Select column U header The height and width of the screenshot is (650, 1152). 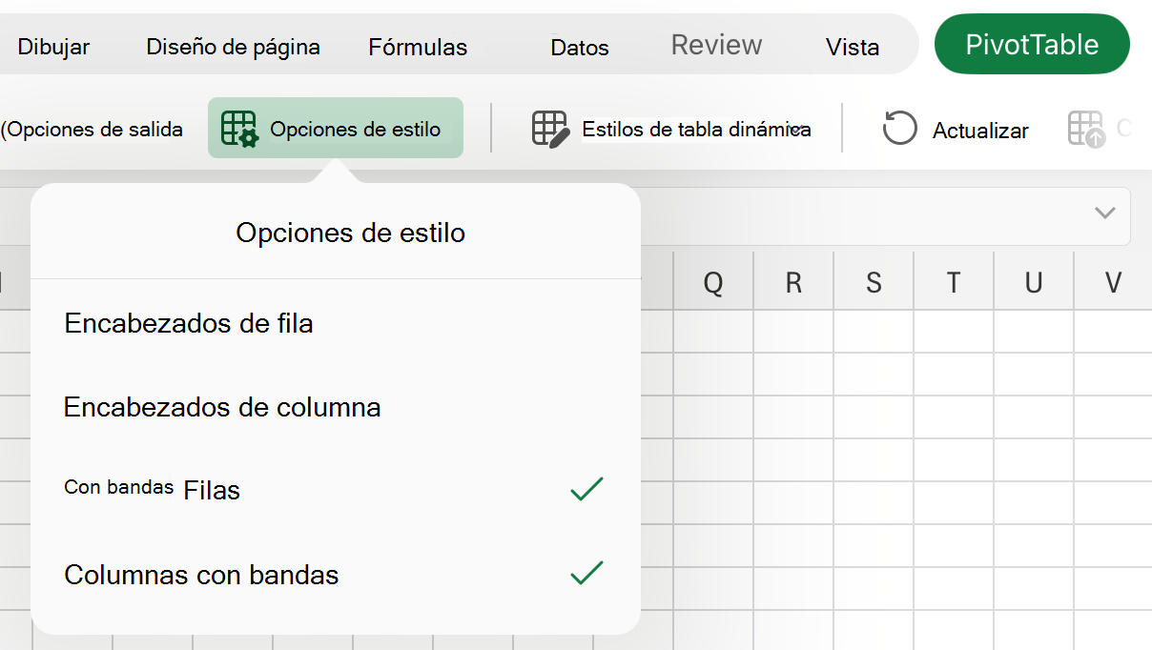click(1034, 282)
